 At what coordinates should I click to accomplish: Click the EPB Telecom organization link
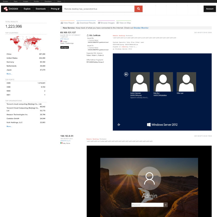(x=65, y=39)
